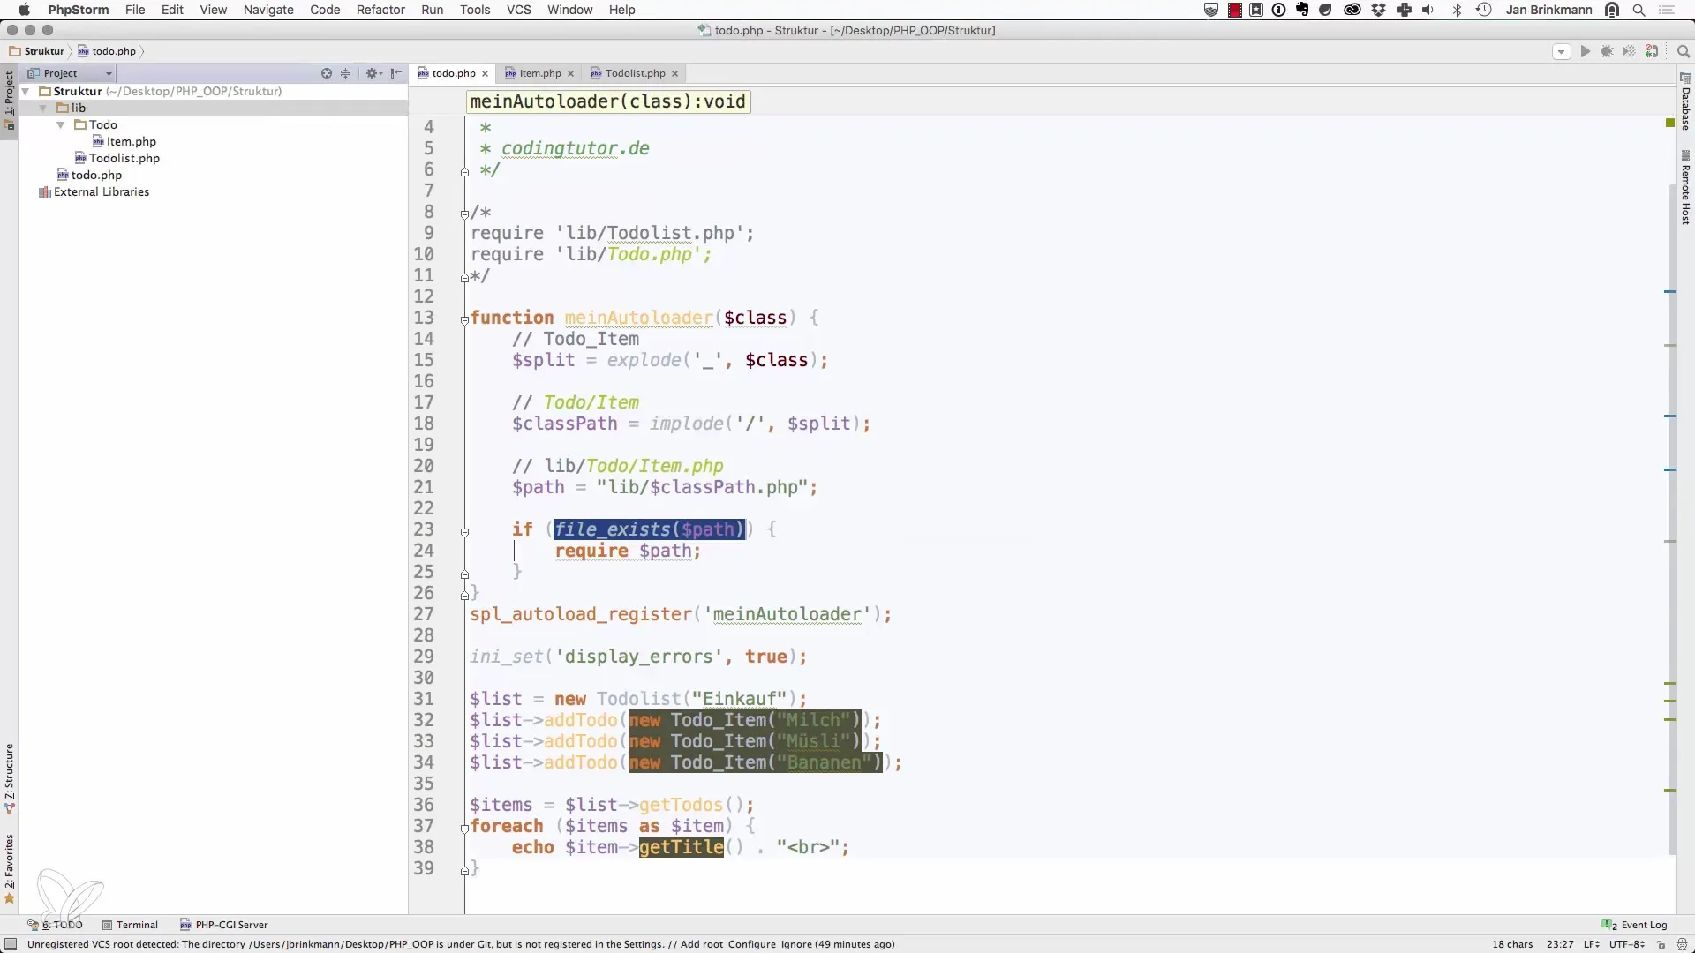The width and height of the screenshot is (1695, 953).
Task: Click Scroll from Source target icon
Action: (327, 73)
